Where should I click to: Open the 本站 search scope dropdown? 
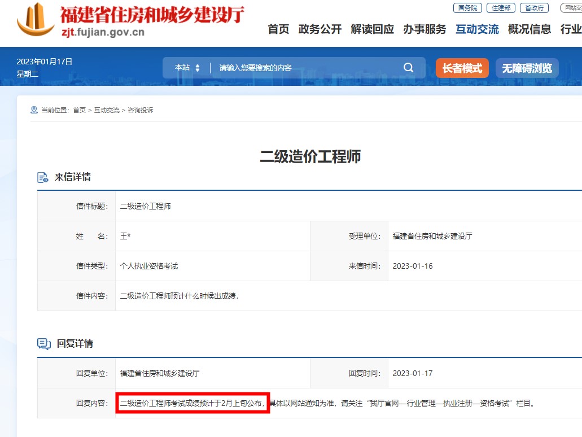(187, 68)
